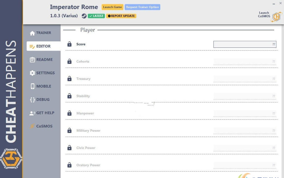Switch to the MOBILE tab
Screen dimensions: 284x178
pos(44,86)
